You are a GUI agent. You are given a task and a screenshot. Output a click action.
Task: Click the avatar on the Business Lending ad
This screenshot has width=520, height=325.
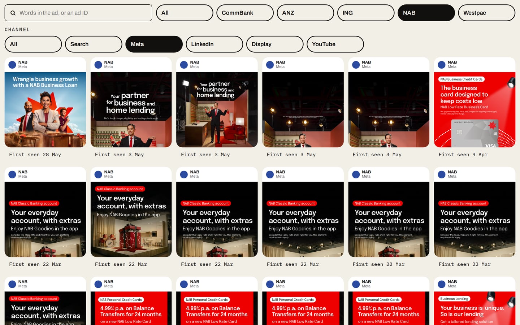pos(442,284)
